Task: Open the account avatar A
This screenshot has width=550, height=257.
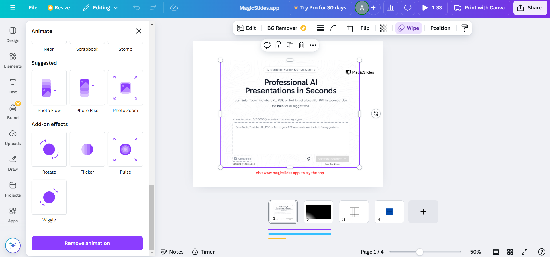Action: click(x=362, y=8)
